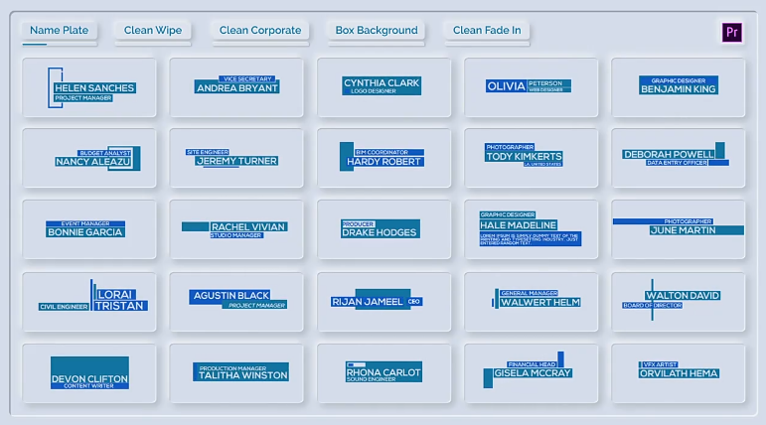Select the Olivia Peterson name plate

[531, 87]
